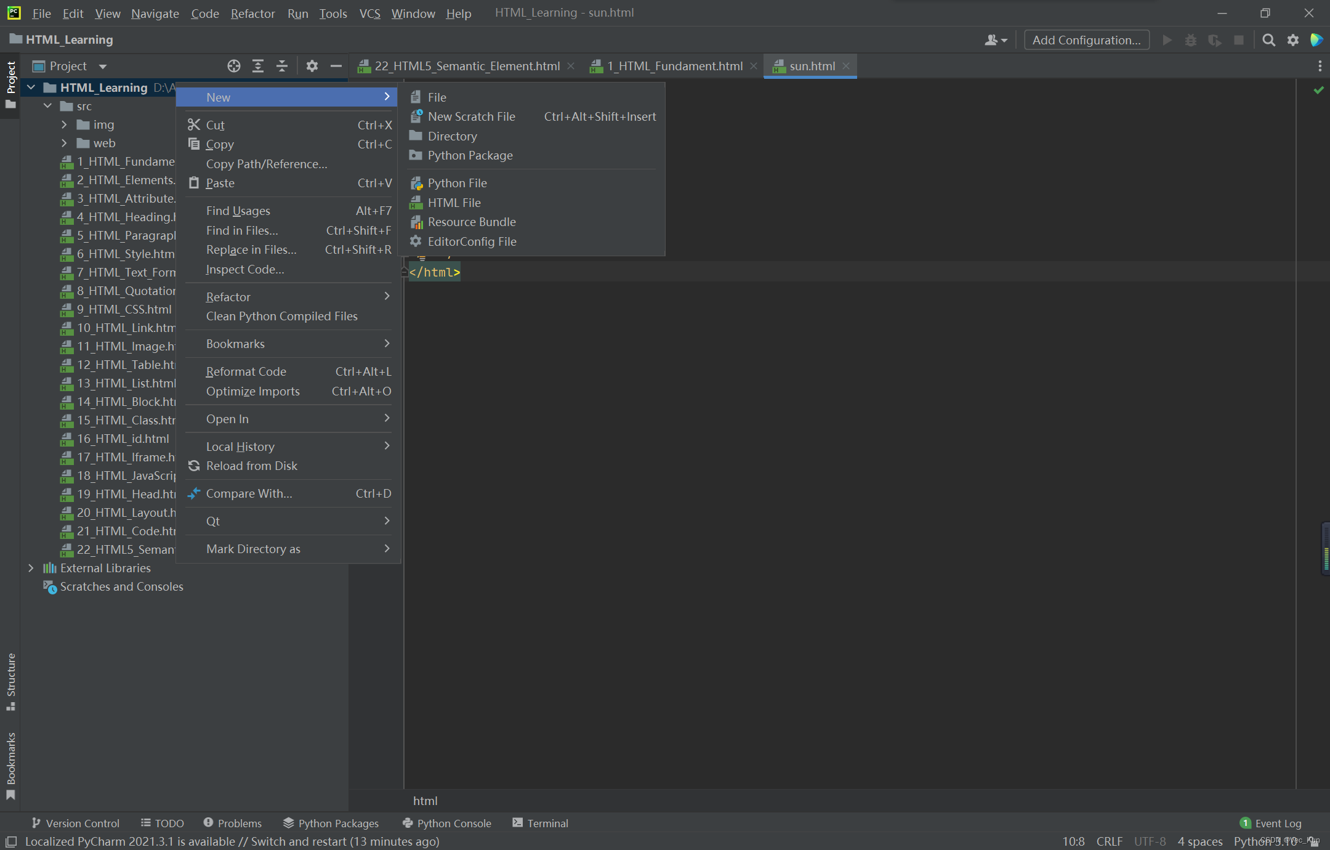Switch to the 1_HTML_Fundament.html editor tab

674,66
